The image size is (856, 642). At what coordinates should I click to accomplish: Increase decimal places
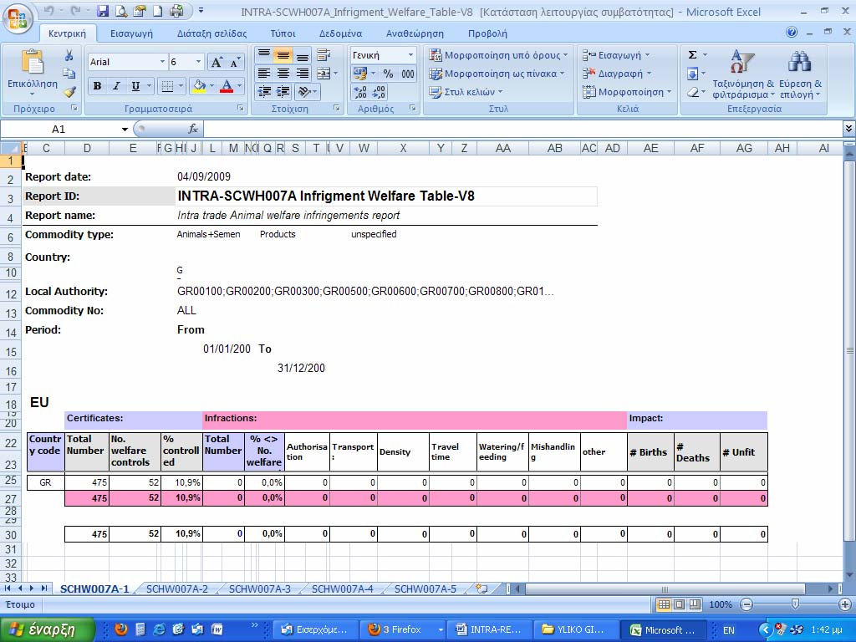point(359,92)
